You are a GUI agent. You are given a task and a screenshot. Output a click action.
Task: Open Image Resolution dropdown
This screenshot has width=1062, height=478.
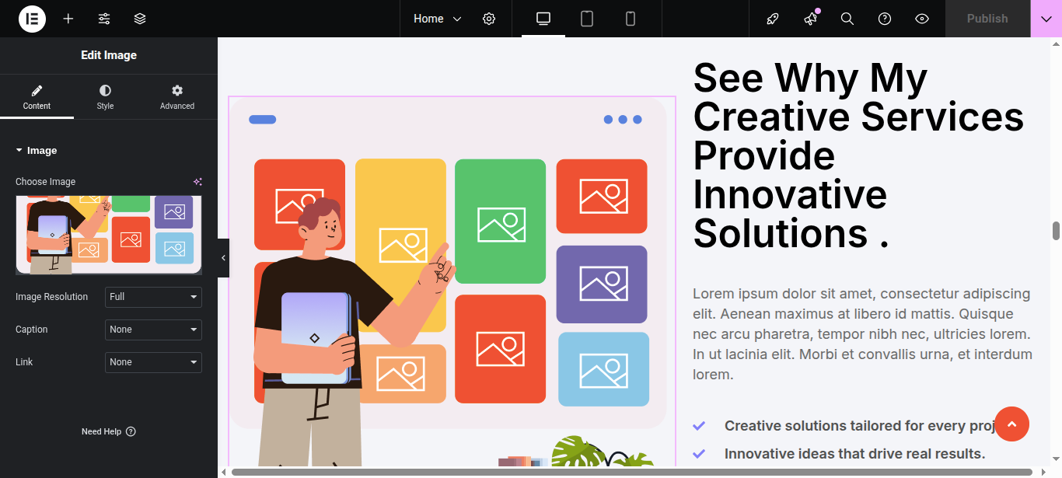click(153, 297)
